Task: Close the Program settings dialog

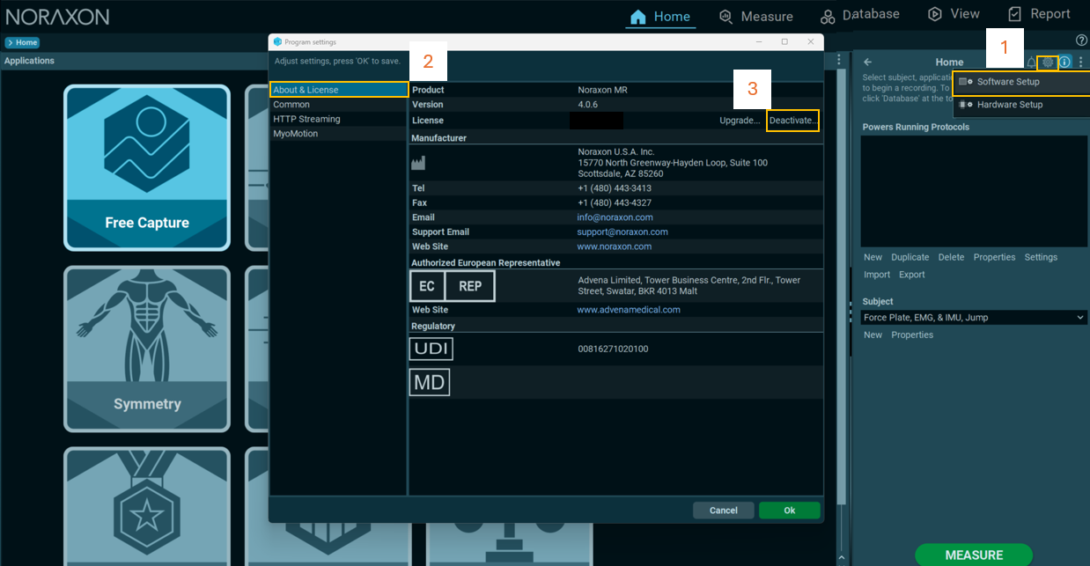Action: [x=811, y=41]
